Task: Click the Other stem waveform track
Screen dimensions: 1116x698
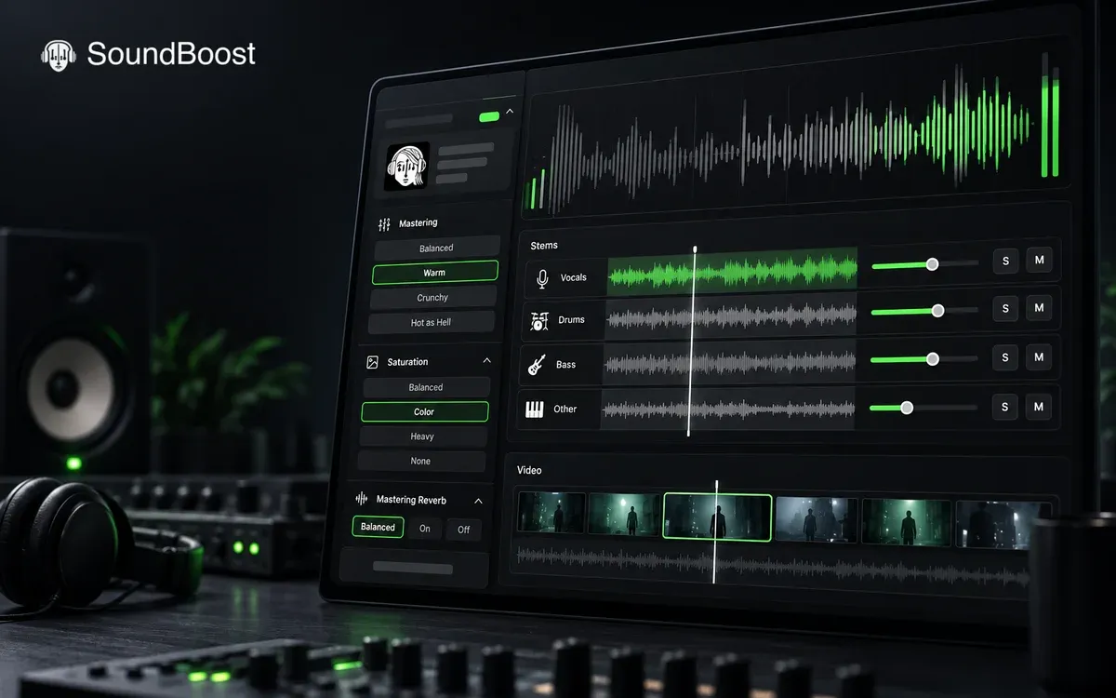Action: [x=727, y=409]
